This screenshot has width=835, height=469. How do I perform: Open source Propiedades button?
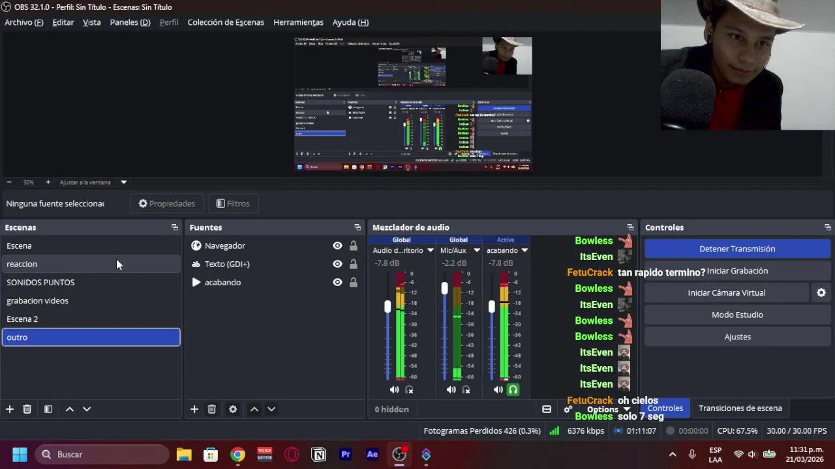click(x=167, y=203)
